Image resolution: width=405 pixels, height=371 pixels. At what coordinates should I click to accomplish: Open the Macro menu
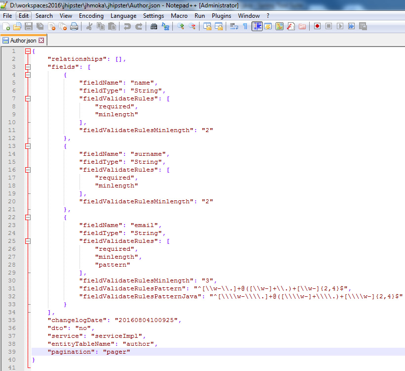pos(179,16)
